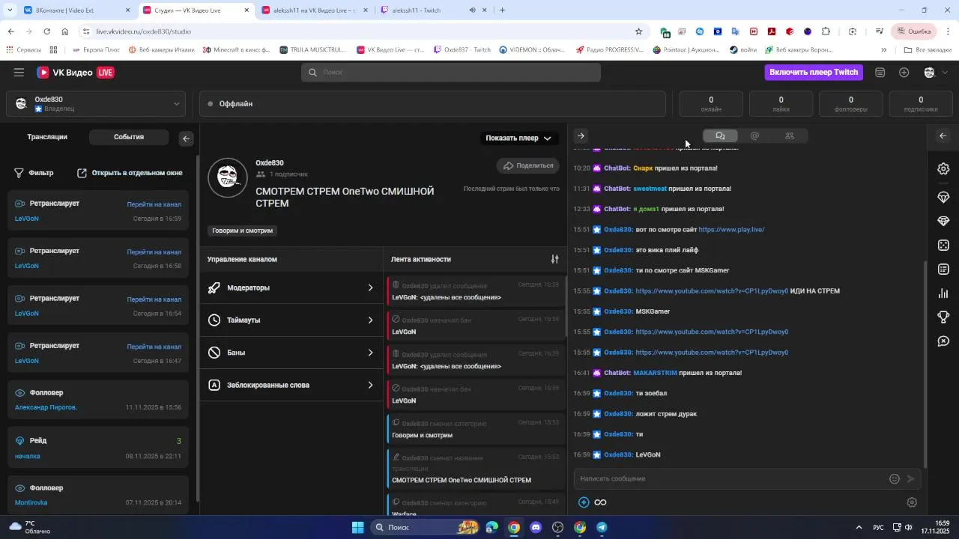Screen dimensions: 959x539
Task: Open the hamburger menu next to VK Видео logo
Action: tap(19, 73)
